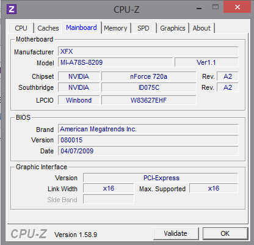Click the CPU-Z purple Z app icon
254x245 pixels.
pyautogui.click(x=12, y=9)
